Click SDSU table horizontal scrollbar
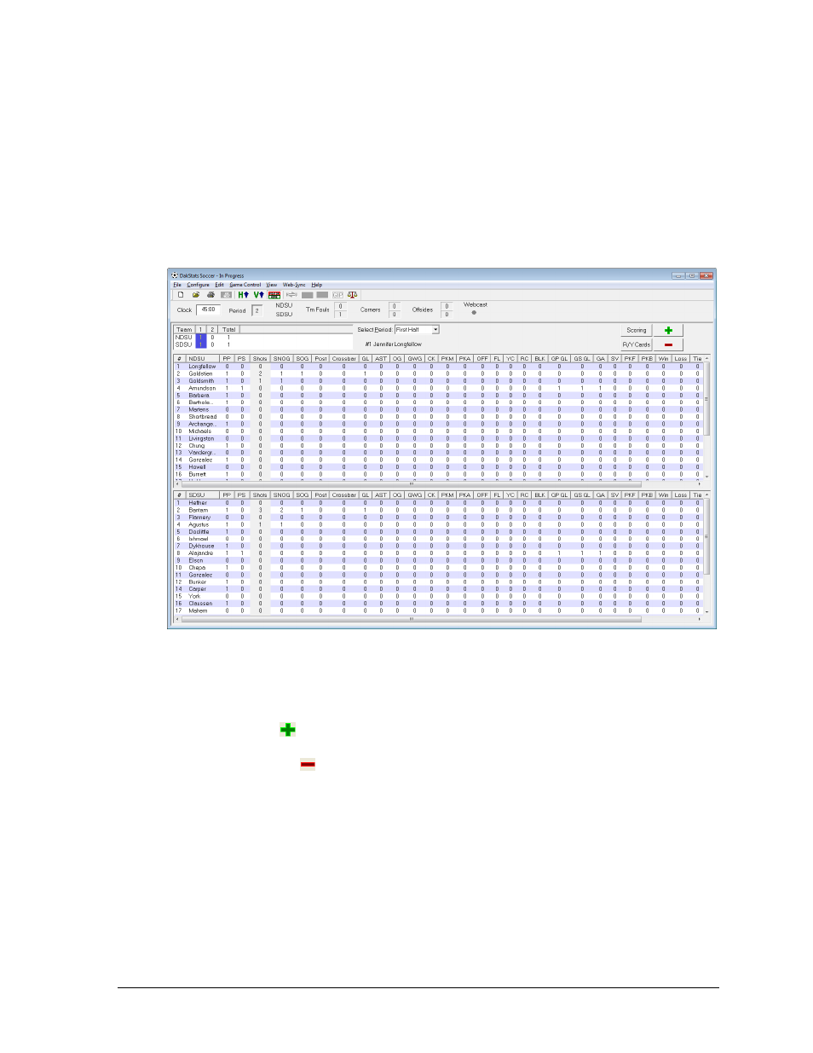Screen dimensions: 813x1053 (411, 619)
